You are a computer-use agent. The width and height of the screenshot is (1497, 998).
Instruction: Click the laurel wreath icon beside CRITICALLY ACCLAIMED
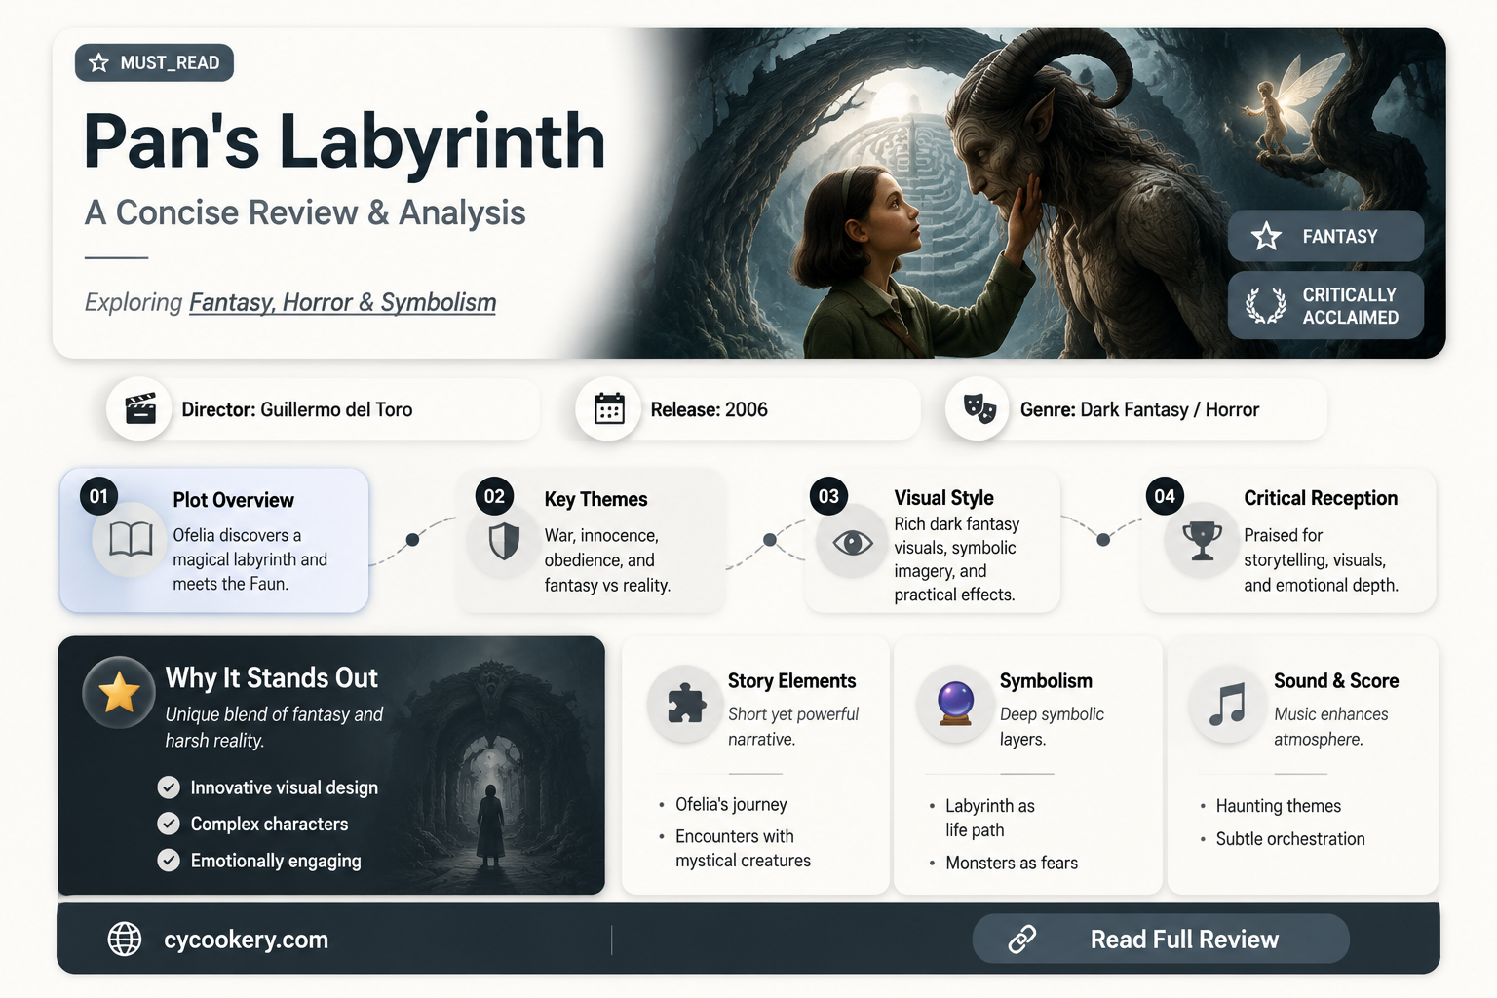coord(1266,305)
